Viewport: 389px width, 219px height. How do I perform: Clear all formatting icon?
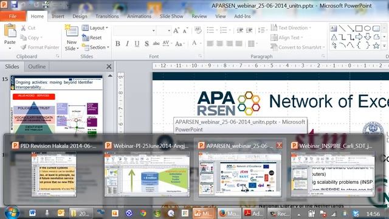pos(198,30)
